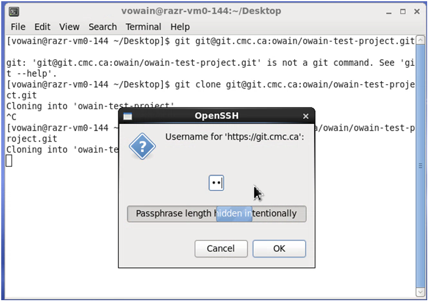Click the scrollbar down arrow
The height and width of the screenshot is (302, 429).
[420, 292]
